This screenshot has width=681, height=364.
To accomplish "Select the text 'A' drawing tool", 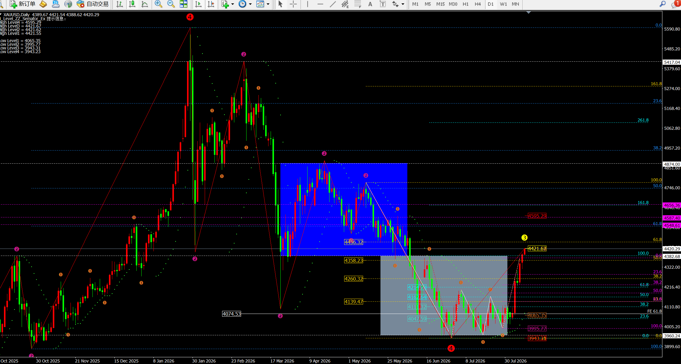I will coord(370,4).
